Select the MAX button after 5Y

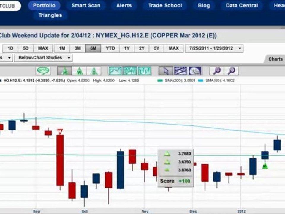174,48
